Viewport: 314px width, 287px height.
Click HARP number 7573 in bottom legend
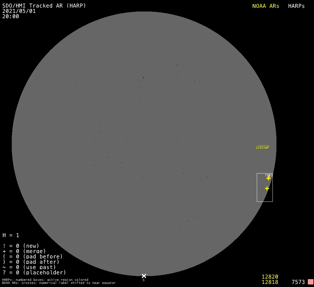tap(298, 282)
